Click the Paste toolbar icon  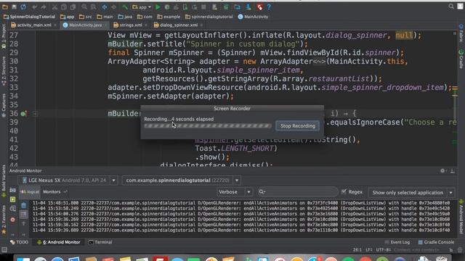click(x=73, y=7)
